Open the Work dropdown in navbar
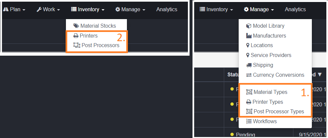The height and width of the screenshot is (138, 328). (x=48, y=10)
